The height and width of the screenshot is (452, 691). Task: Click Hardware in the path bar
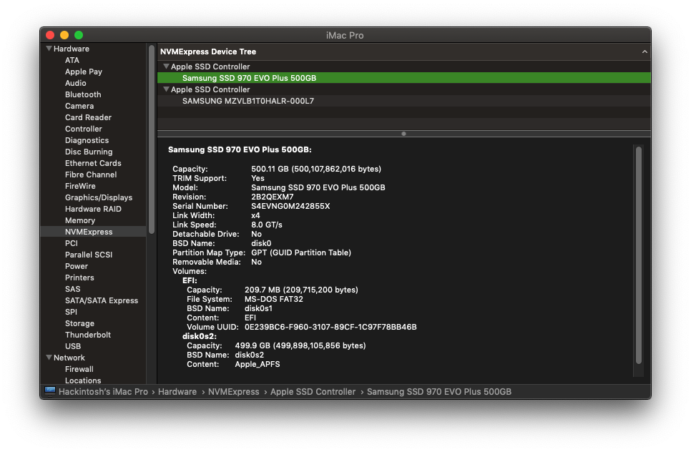pyautogui.click(x=177, y=392)
